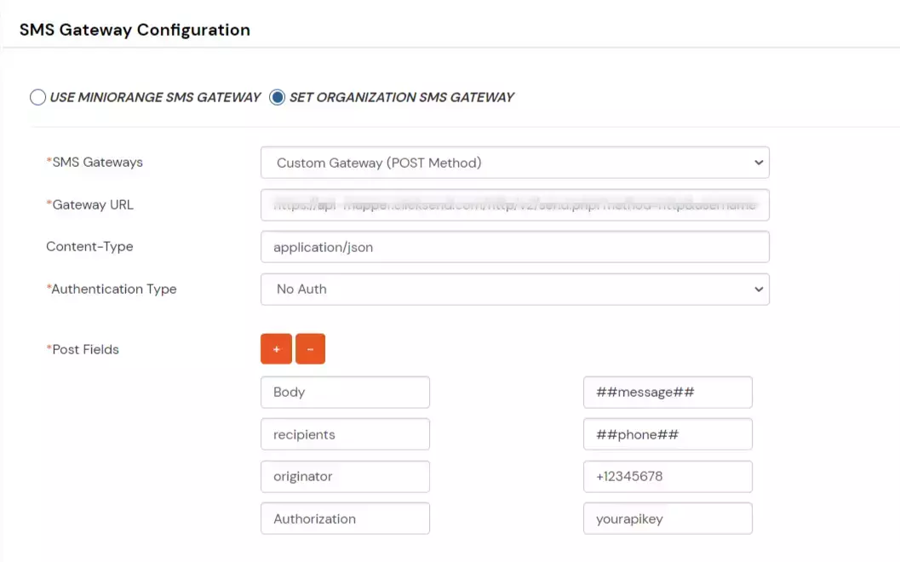Click the "recipients" post field name box
900x562 pixels.
click(345, 433)
